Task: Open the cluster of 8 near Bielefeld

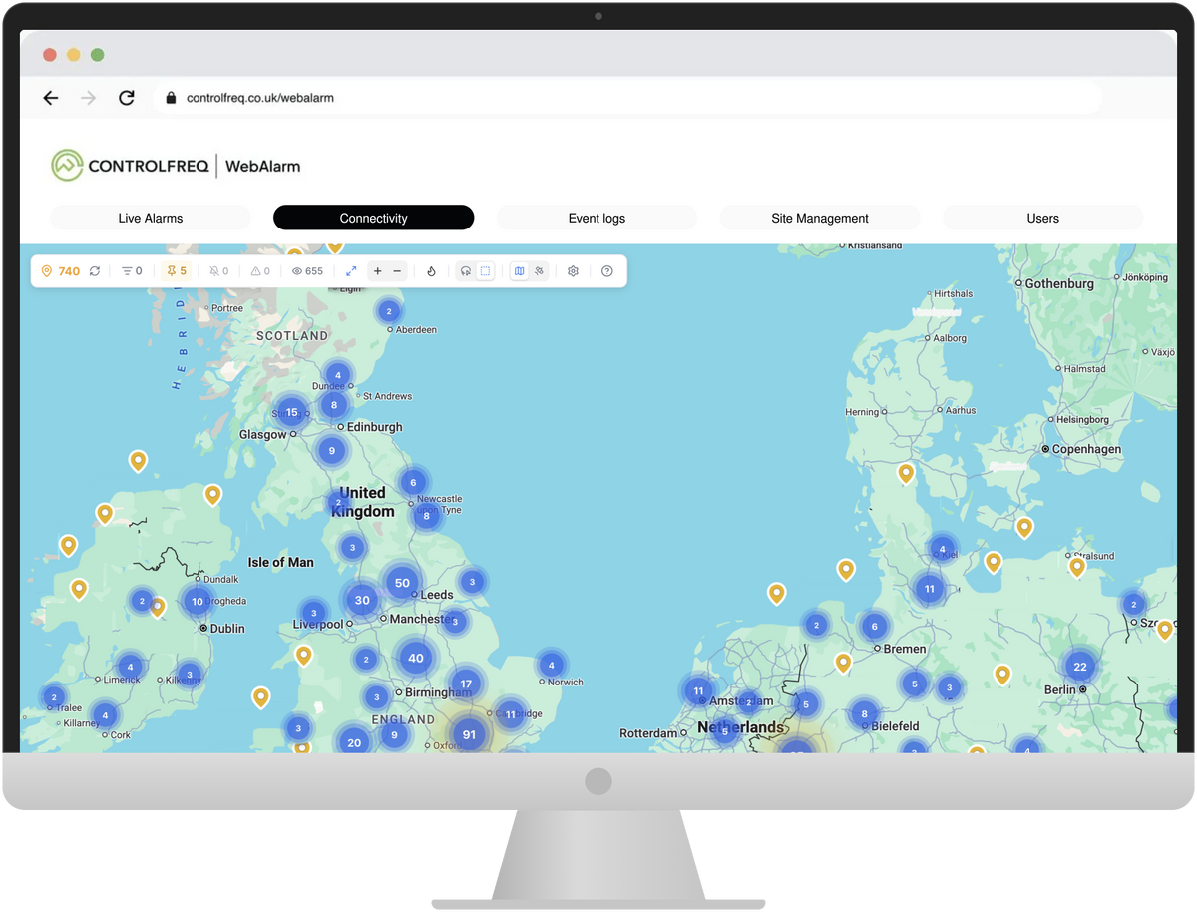Action: (864, 714)
